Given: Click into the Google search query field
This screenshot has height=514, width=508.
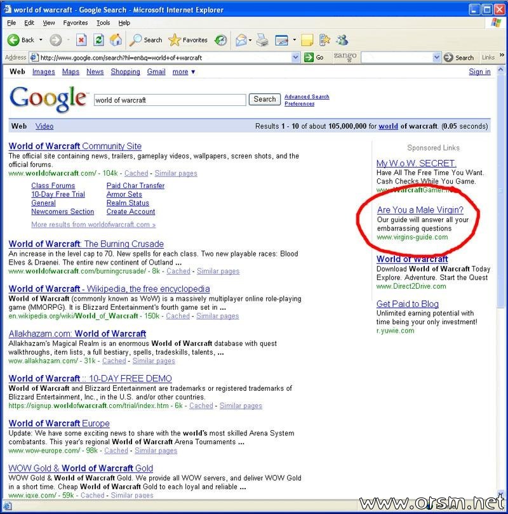Looking at the screenshot, I should (x=170, y=100).
